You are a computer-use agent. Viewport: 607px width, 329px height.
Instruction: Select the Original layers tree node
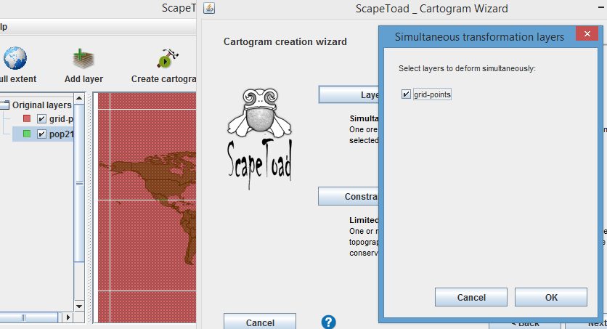(x=42, y=105)
